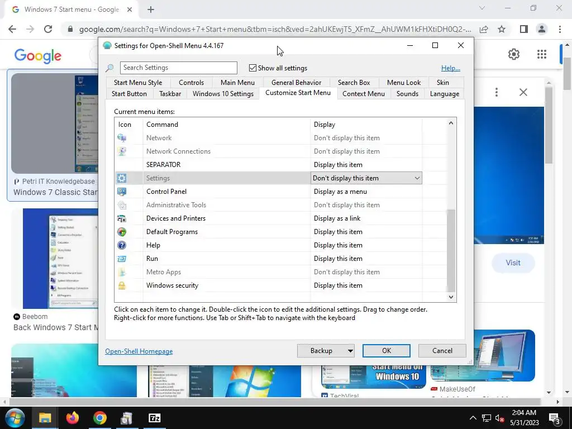
Task: Click the Chrome address bar
Action: (275, 29)
